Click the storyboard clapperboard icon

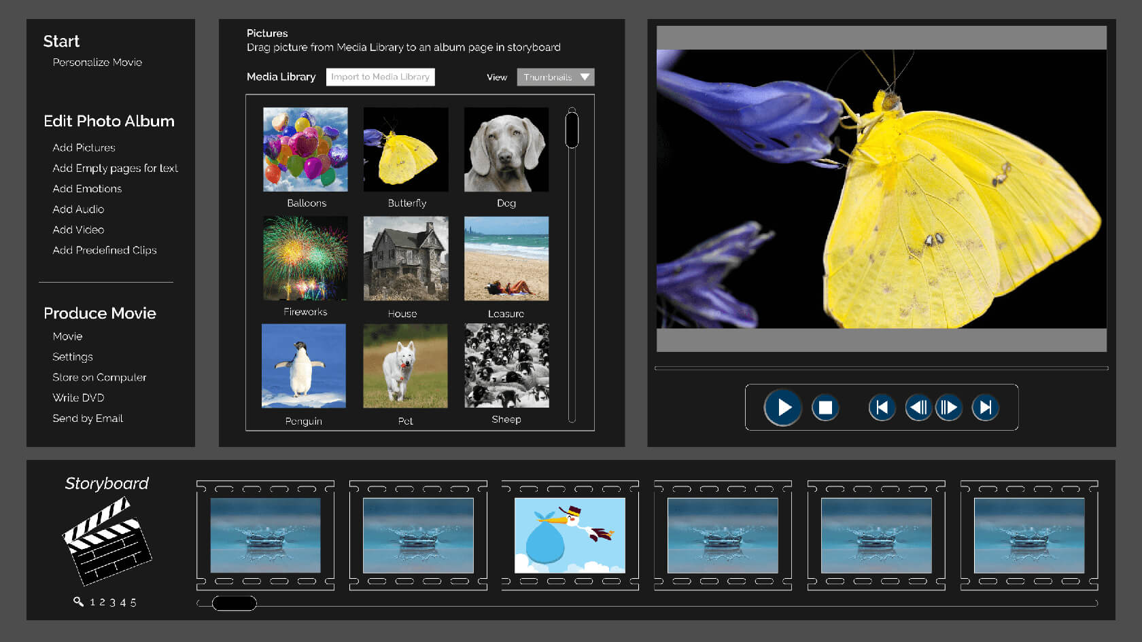[x=107, y=541]
